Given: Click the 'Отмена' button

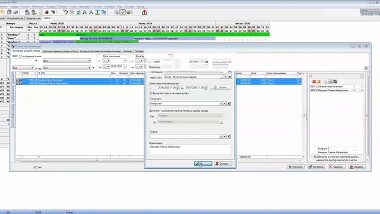Looking at the screenshot, I should coord(223,164).
